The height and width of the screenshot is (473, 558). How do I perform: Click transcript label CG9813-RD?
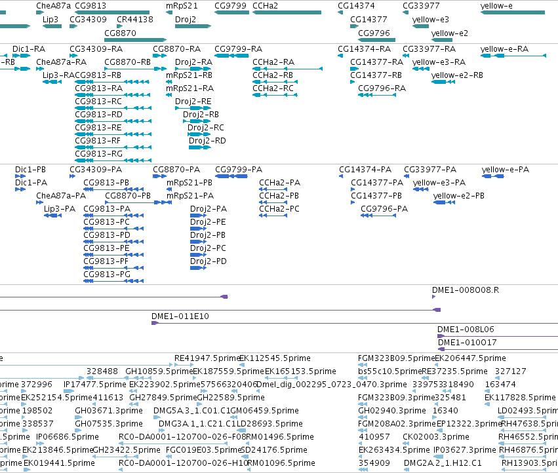click(98, 114)
